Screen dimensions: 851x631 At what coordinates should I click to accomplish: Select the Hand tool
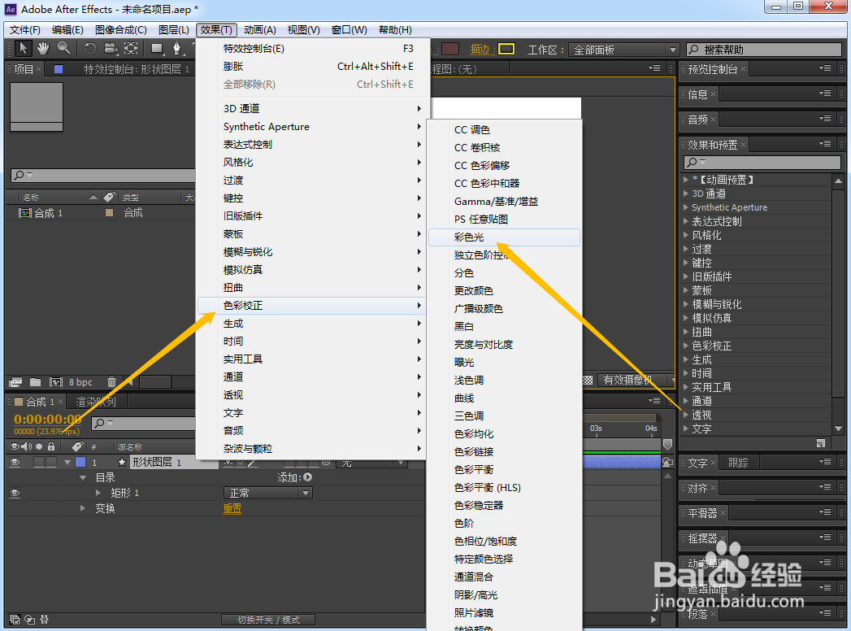(43, 48)
